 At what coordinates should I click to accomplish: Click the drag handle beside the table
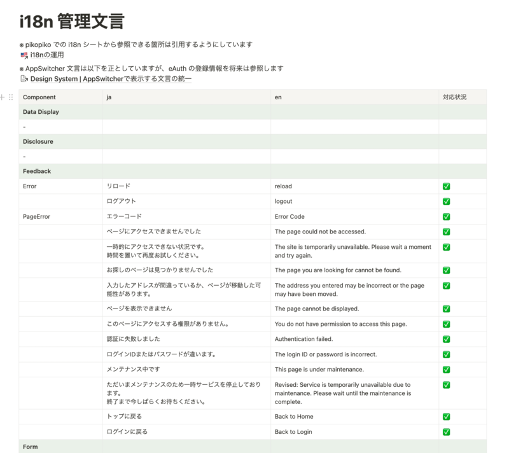(x=11, y=97)
